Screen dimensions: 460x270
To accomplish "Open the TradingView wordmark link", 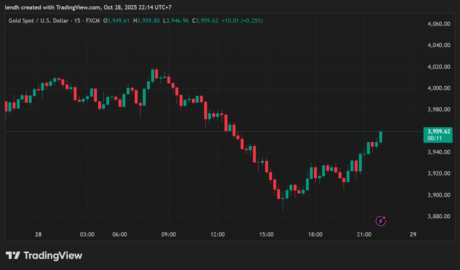I will click(x=53, y=256).
